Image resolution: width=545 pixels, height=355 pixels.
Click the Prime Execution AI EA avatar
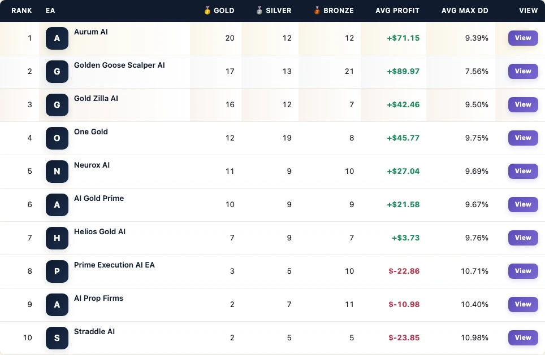point(57,271)
